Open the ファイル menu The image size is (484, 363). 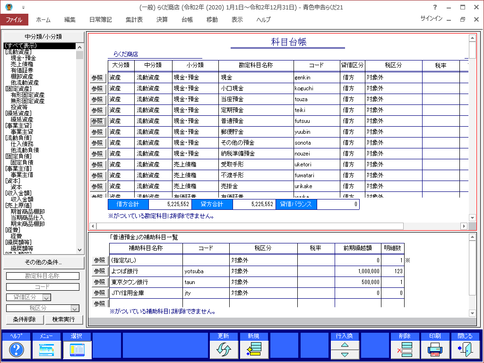pyautogui.click(x=14, y=19)
